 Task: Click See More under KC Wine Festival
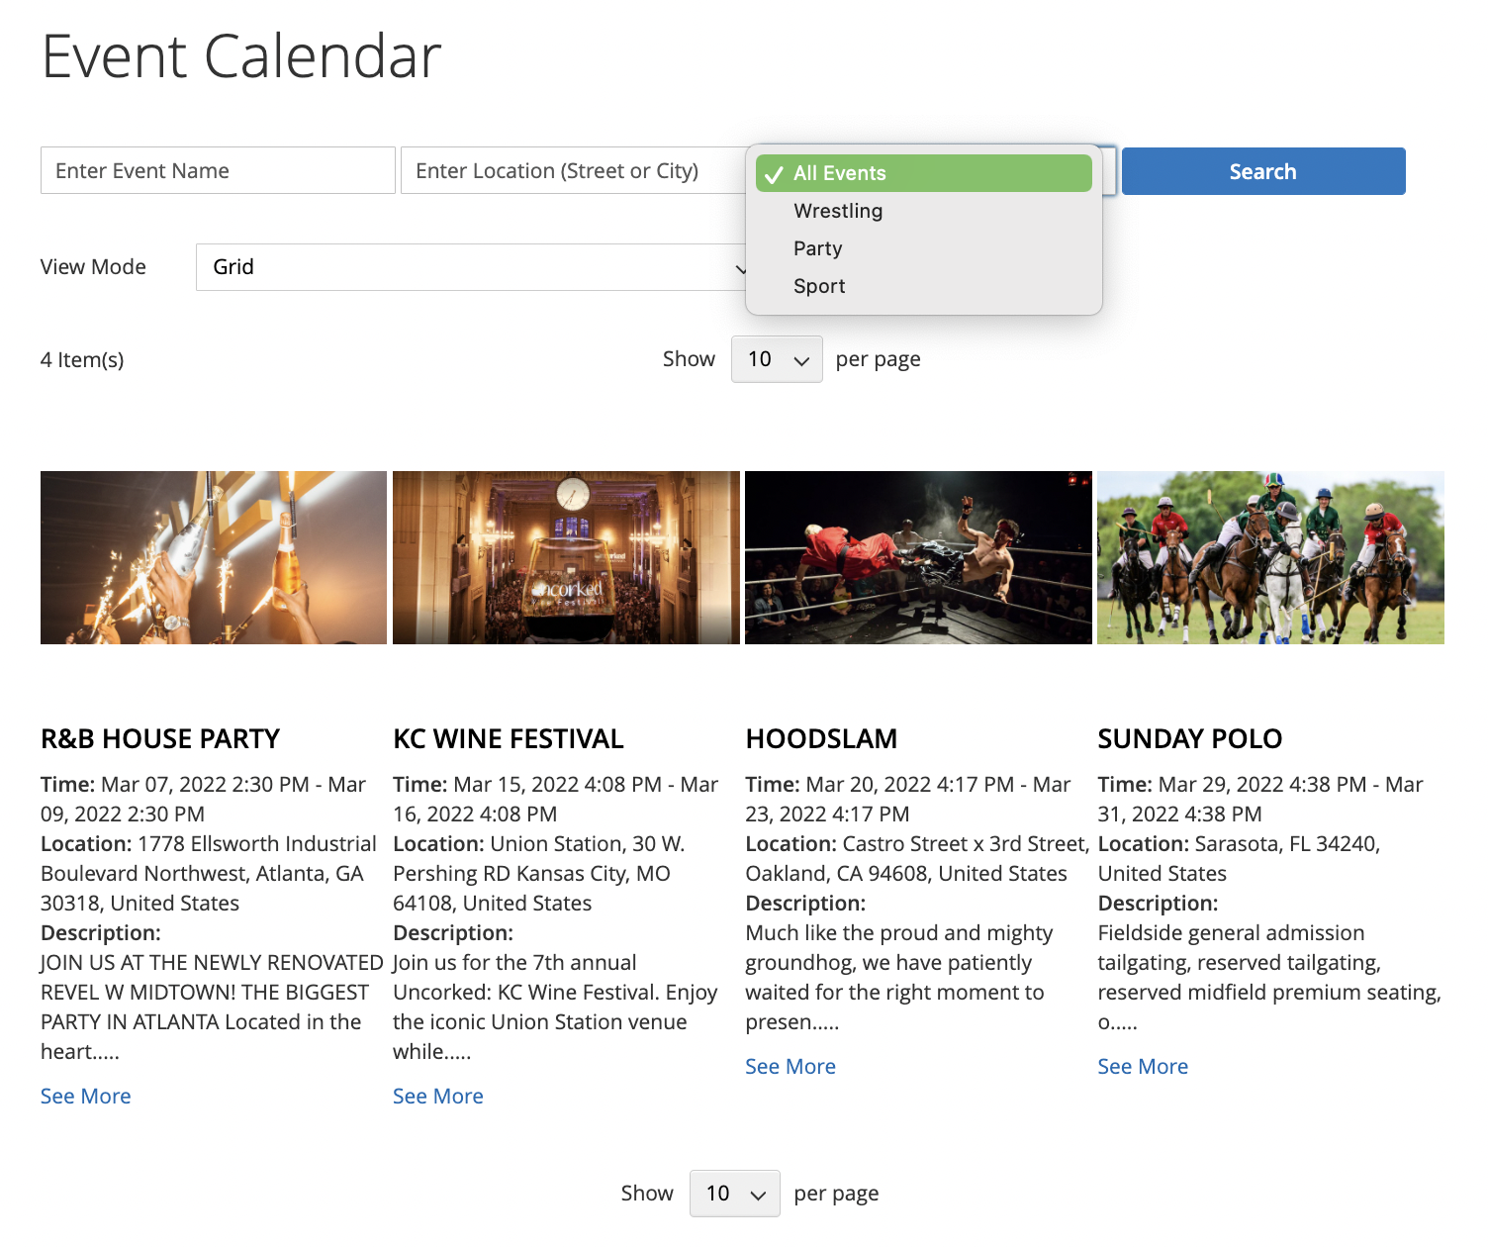(437, 1096)
